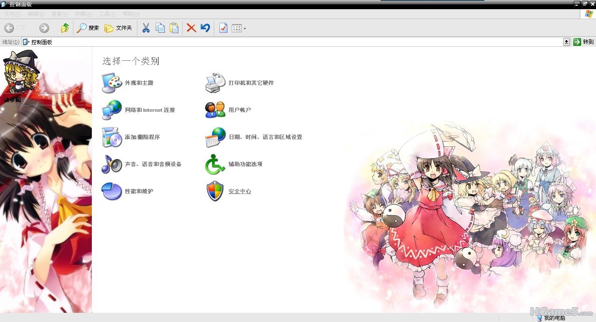Screen dimensions: 596x322
Task: Expand the 请参阅 sidebar section
Action: [80, 100]
